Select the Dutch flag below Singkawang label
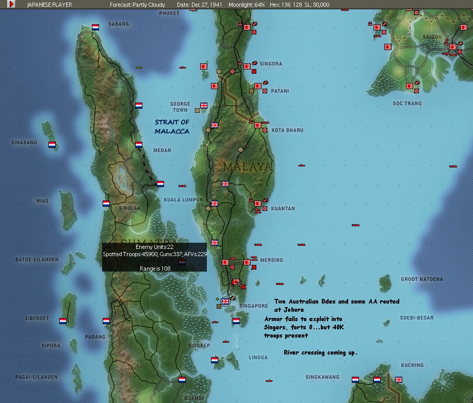Screen dimensions: 473x403 point(355,380)
